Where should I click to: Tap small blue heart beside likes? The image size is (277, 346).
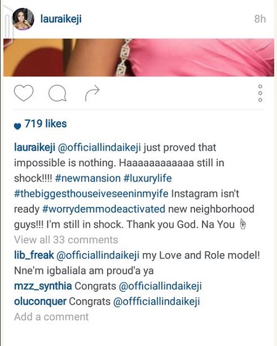coord(17,126)
